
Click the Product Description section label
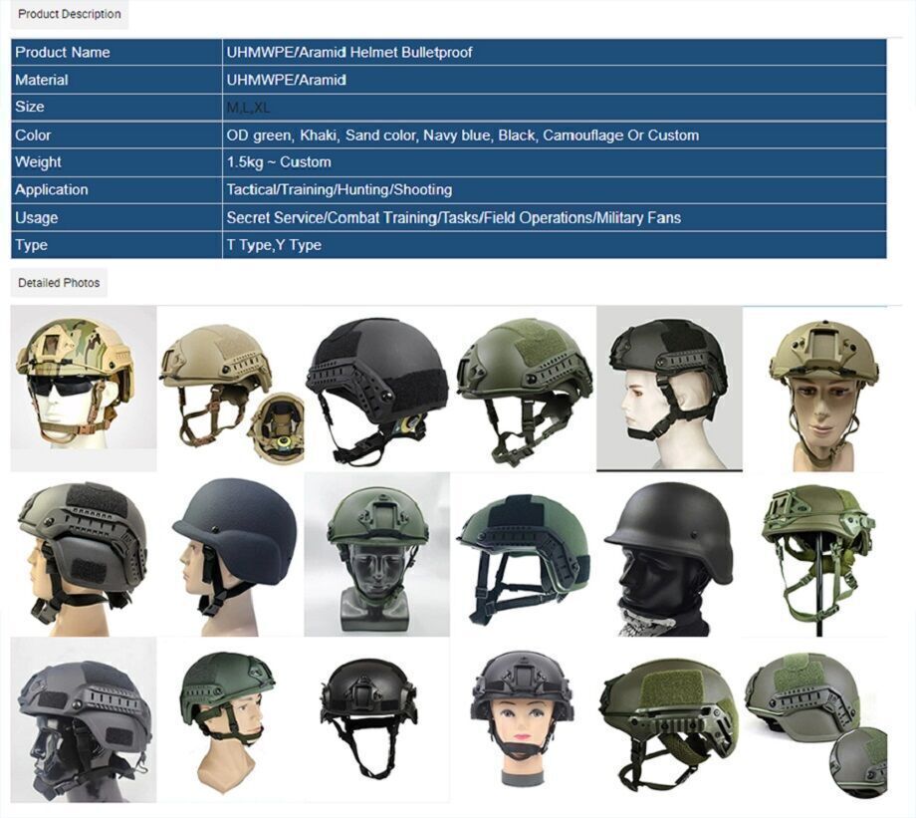[69, 14]
